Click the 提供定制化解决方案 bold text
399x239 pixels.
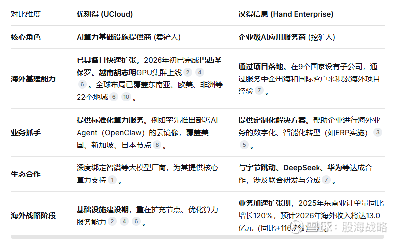tap(272, 120)
